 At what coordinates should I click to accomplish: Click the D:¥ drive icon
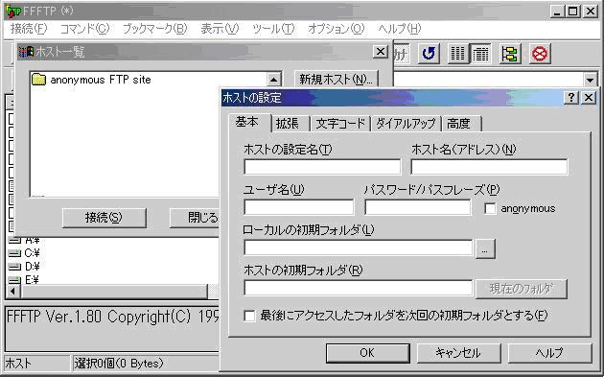14,267
